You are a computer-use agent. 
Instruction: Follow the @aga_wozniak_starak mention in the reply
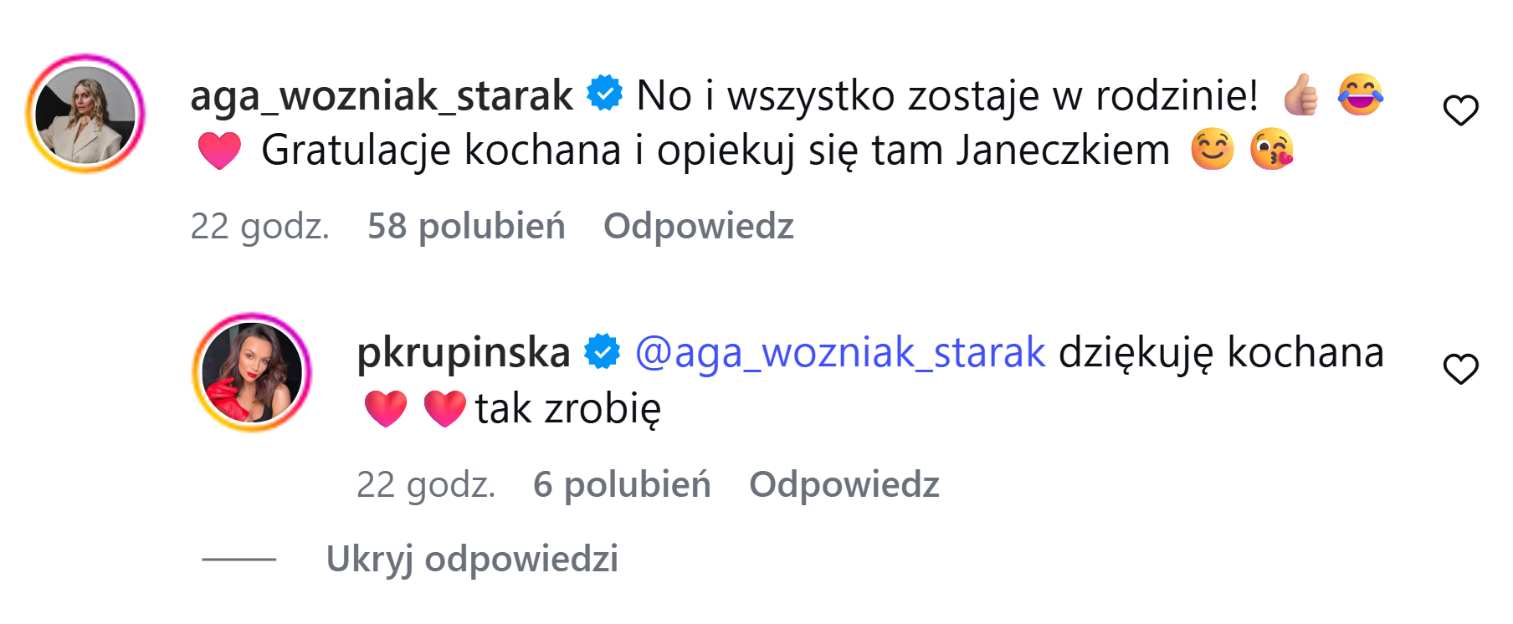(840, 352)
